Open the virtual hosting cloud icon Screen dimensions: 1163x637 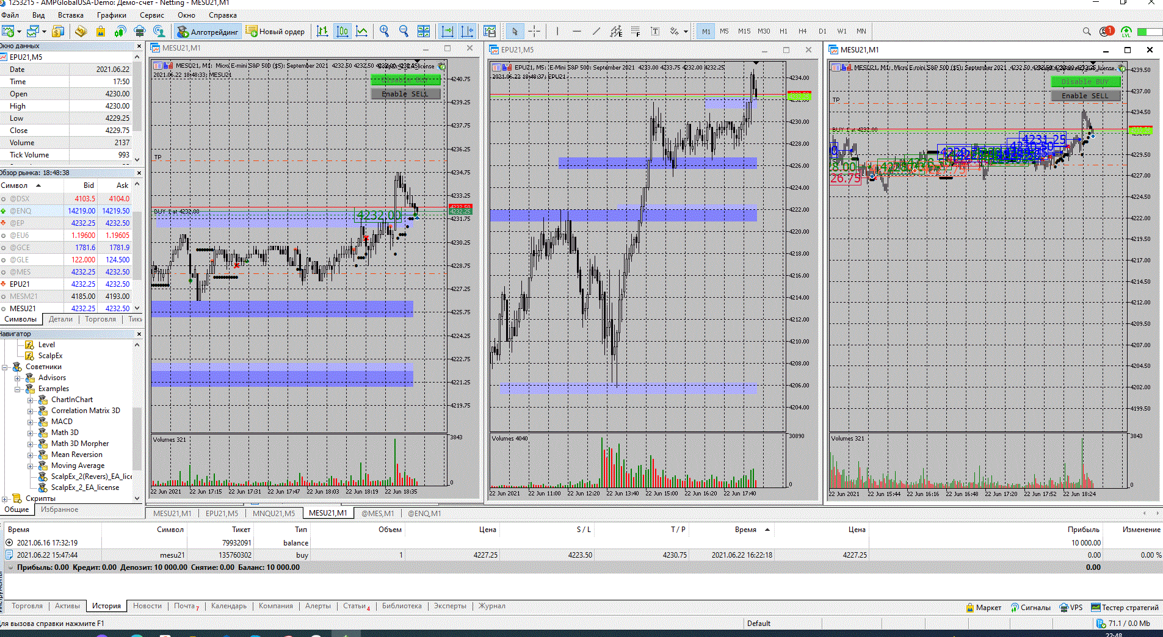tap(140, 31)
